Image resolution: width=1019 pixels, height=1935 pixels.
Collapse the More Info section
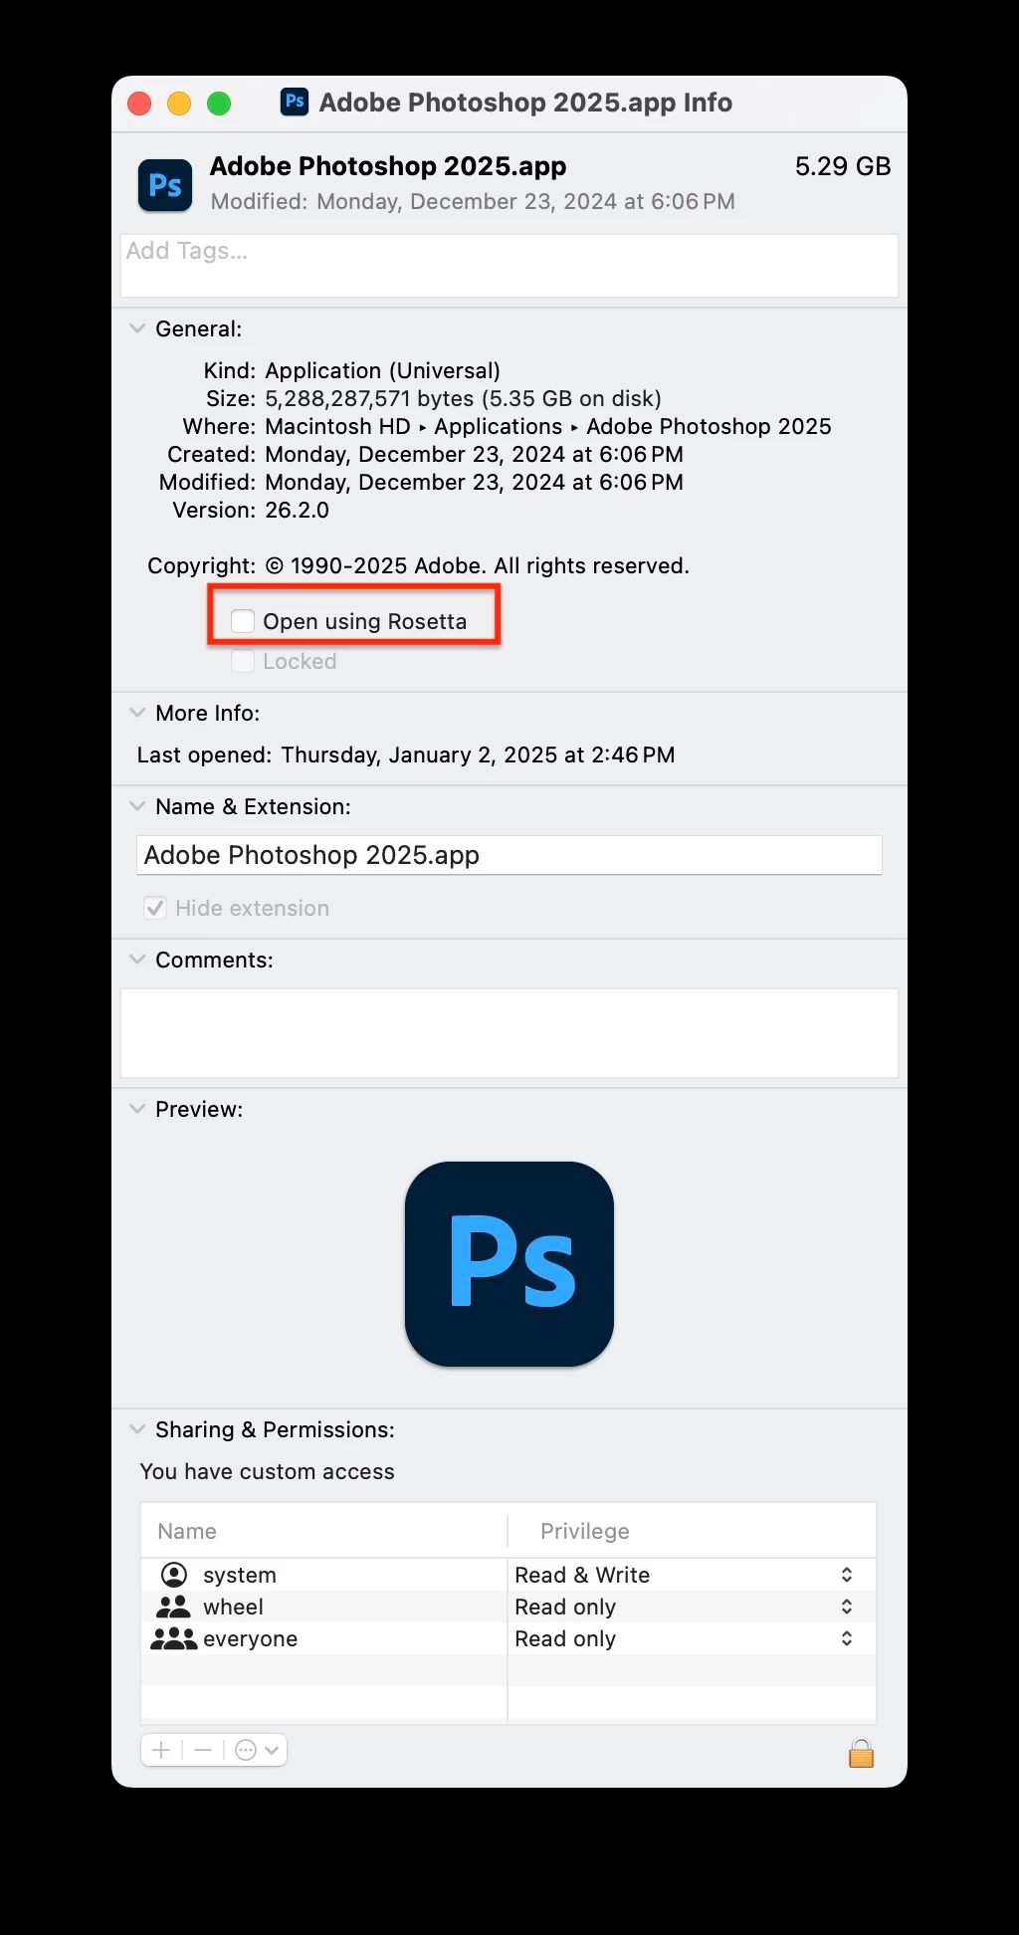pyautogui.click(x=137, y=713)
